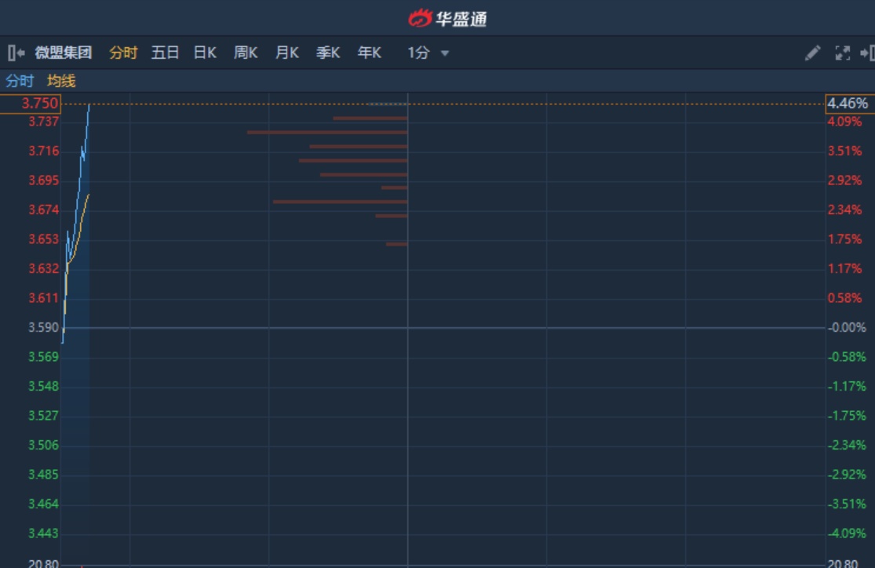Click the 3.548 price axis label
Image resolution: width=875 pixels, height=568 pixels.
click(43, 386)
